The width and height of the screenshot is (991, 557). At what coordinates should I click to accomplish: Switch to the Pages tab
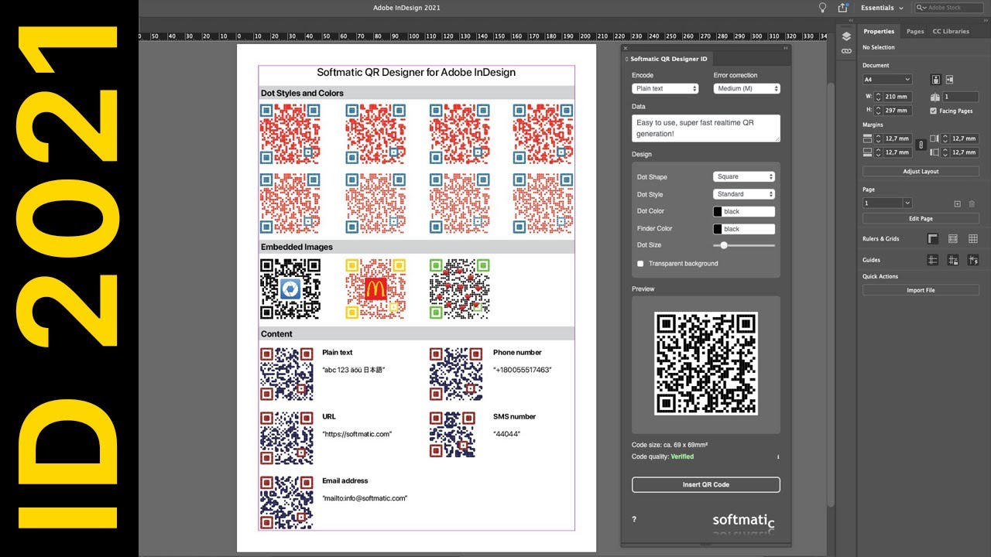coord(915,32)
